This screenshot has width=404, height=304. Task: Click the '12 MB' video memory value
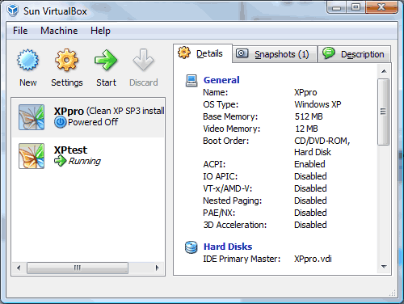tap(306, 129)
